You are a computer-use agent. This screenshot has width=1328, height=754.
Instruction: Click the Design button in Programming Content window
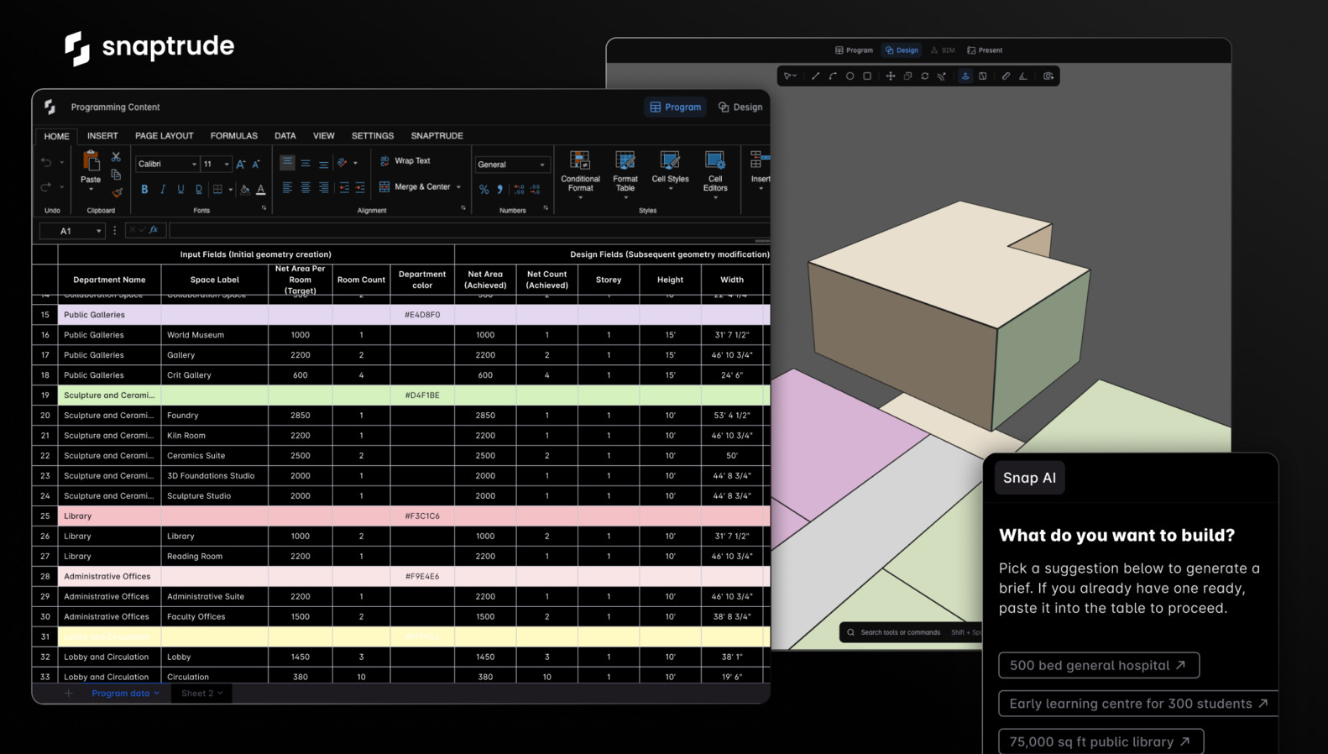point(740,107)
